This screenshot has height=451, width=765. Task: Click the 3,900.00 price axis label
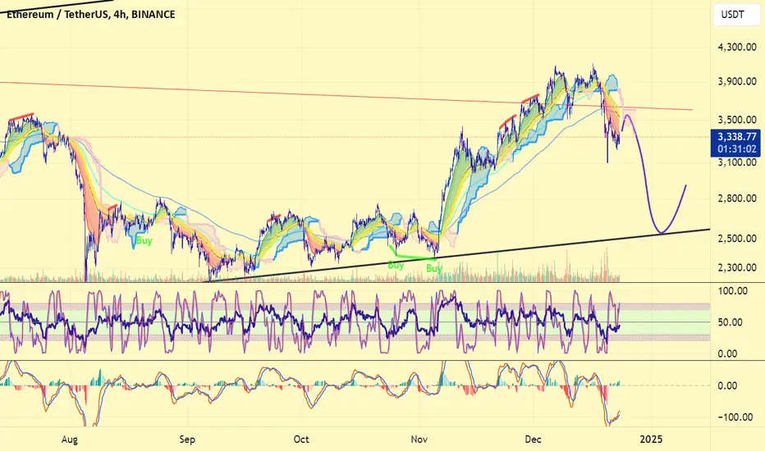[x=737, y=81]
